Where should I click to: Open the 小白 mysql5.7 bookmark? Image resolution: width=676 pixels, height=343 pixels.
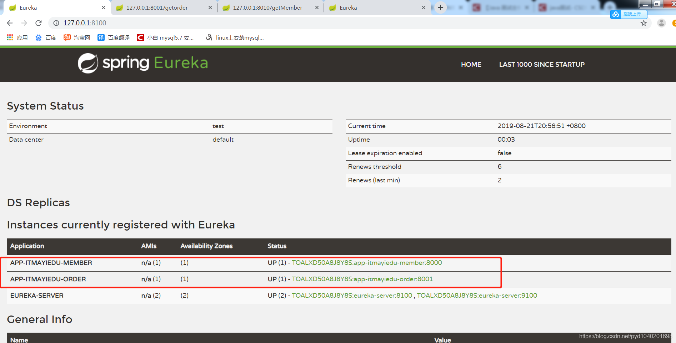(x=165, y=37)
